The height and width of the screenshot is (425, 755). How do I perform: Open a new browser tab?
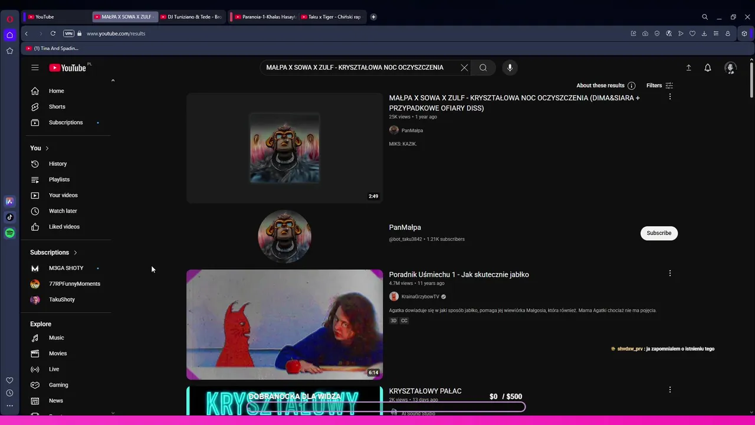(373, 17)
